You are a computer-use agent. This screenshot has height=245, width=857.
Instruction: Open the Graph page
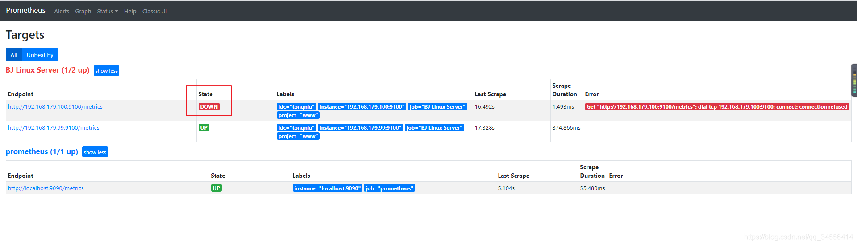click(83, 11)
